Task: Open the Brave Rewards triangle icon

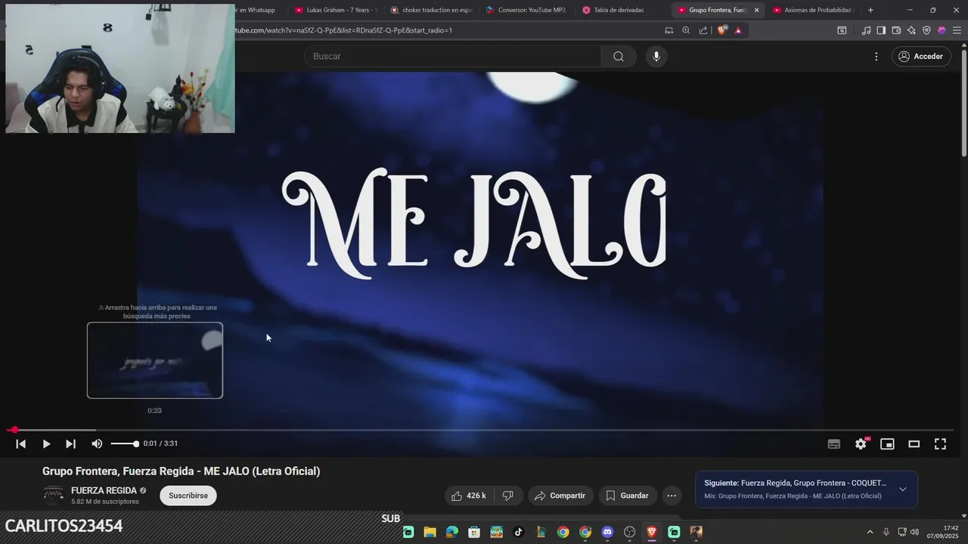Action: (x=738, y=30)
